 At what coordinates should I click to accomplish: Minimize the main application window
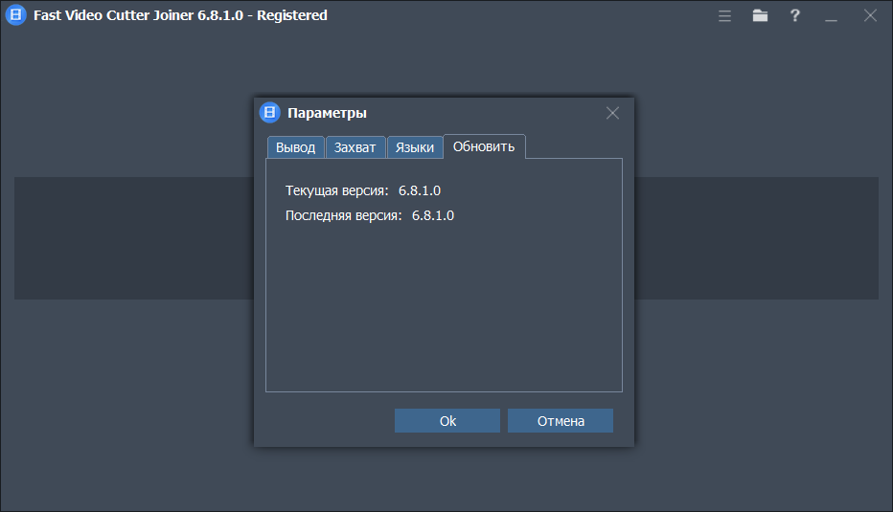pos(831,15)
